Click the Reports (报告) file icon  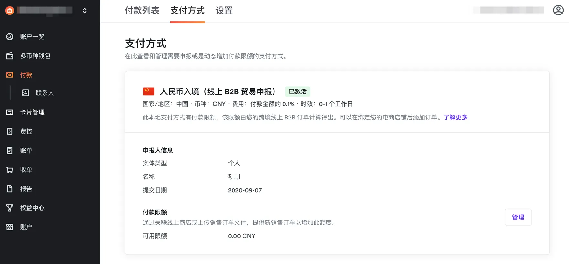coord(10,189)
